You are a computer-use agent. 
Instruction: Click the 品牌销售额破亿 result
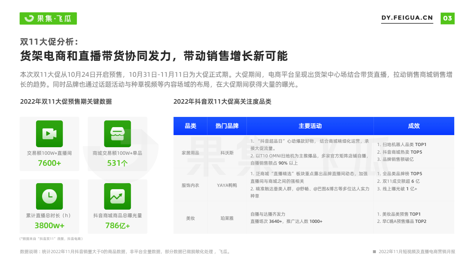[x=395, y=159]
